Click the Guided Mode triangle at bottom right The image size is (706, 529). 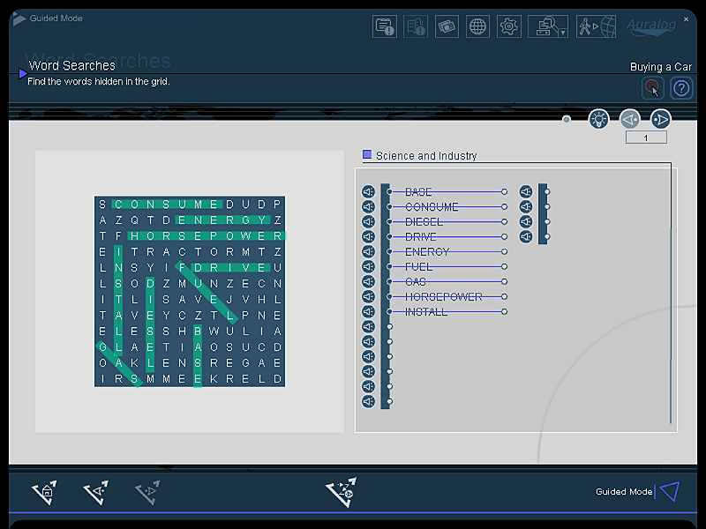(x=669, y=491)
